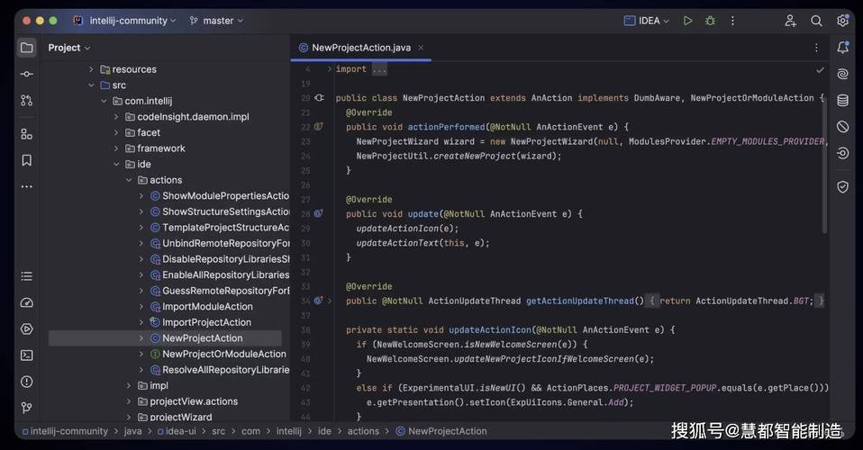Toggle the Project tool window icon
The height and width of the screenshot is (450, 863).
tap(27, 48)
